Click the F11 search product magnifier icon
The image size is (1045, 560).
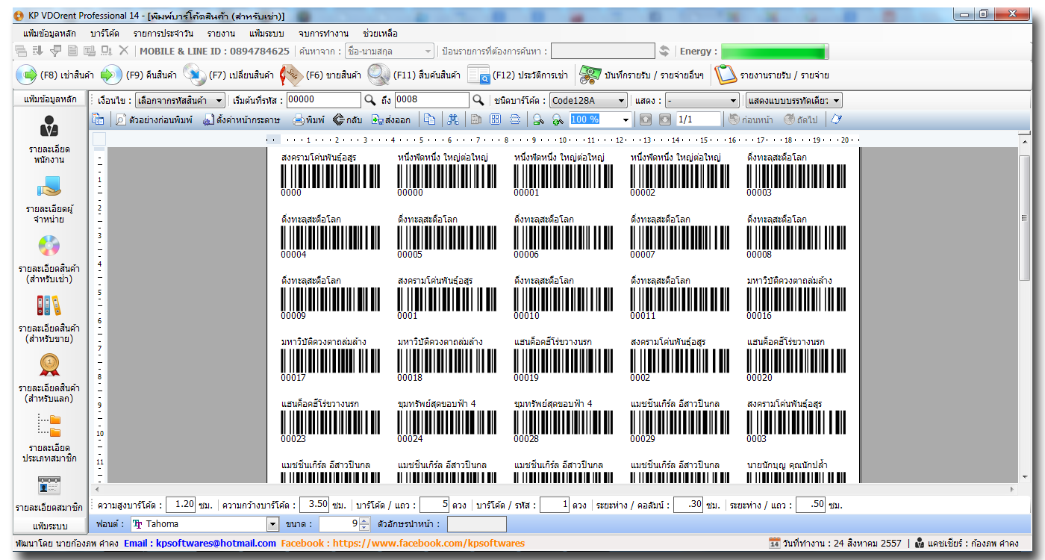point(379,75)
